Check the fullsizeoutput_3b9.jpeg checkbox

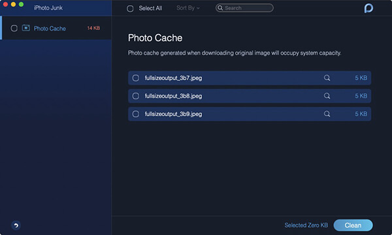tap(135, 114)
